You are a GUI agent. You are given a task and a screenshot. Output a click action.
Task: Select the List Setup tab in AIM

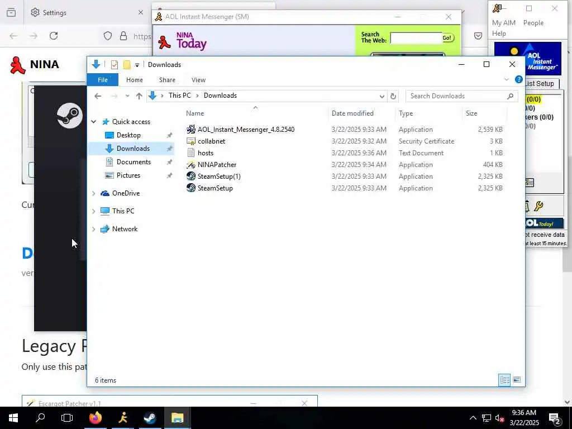541,84
